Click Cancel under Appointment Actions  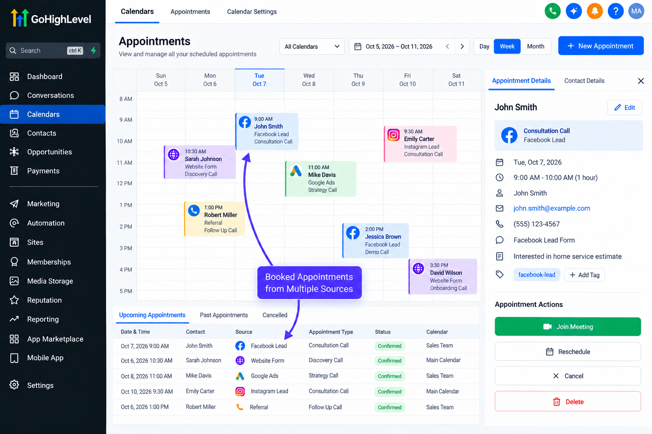568,376
